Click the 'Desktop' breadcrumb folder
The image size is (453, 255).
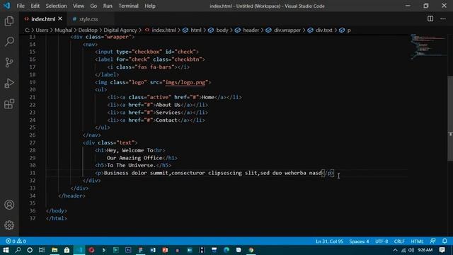(x=88, y=30)
